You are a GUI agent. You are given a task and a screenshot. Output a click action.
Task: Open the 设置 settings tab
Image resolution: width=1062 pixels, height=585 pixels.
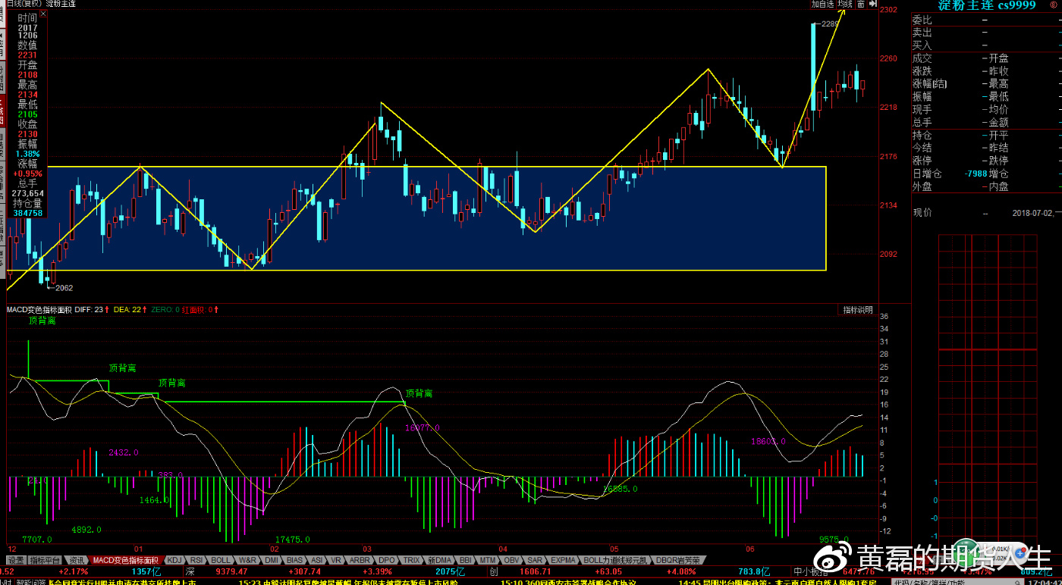[17, 561]
